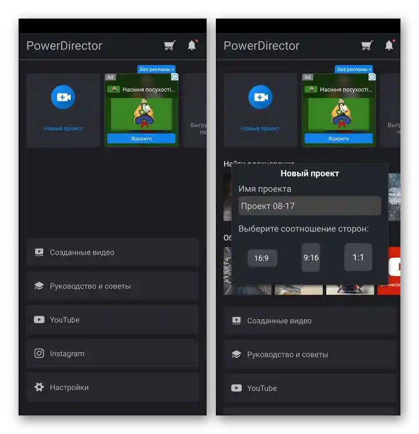The height and width of the screenshot is (434, 419).
Task: Click 'Відкрити' ad button in right screen
Action: (338, 139)
